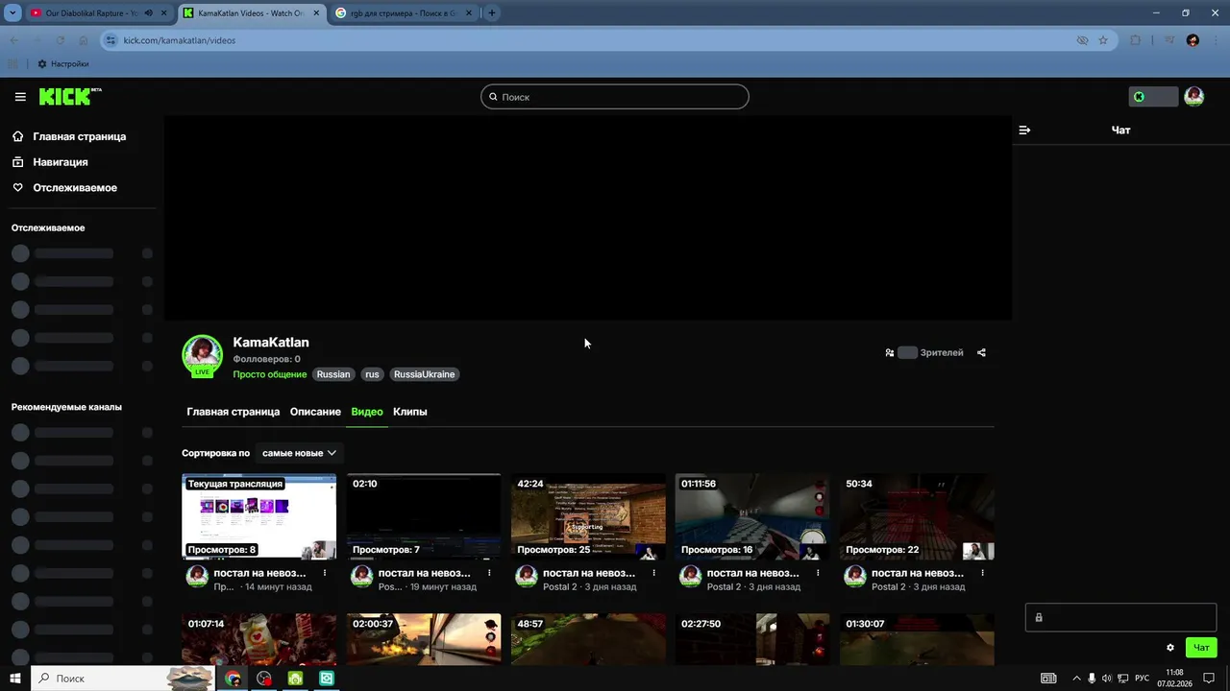Image resolution: width=1230 pixels, height=691 pixels.
Task: Switch to the Описание tab
Action: 315,412
